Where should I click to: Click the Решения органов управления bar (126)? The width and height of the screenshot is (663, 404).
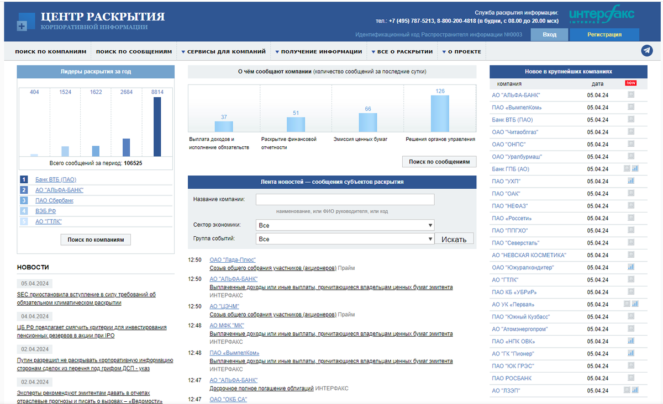440,114
